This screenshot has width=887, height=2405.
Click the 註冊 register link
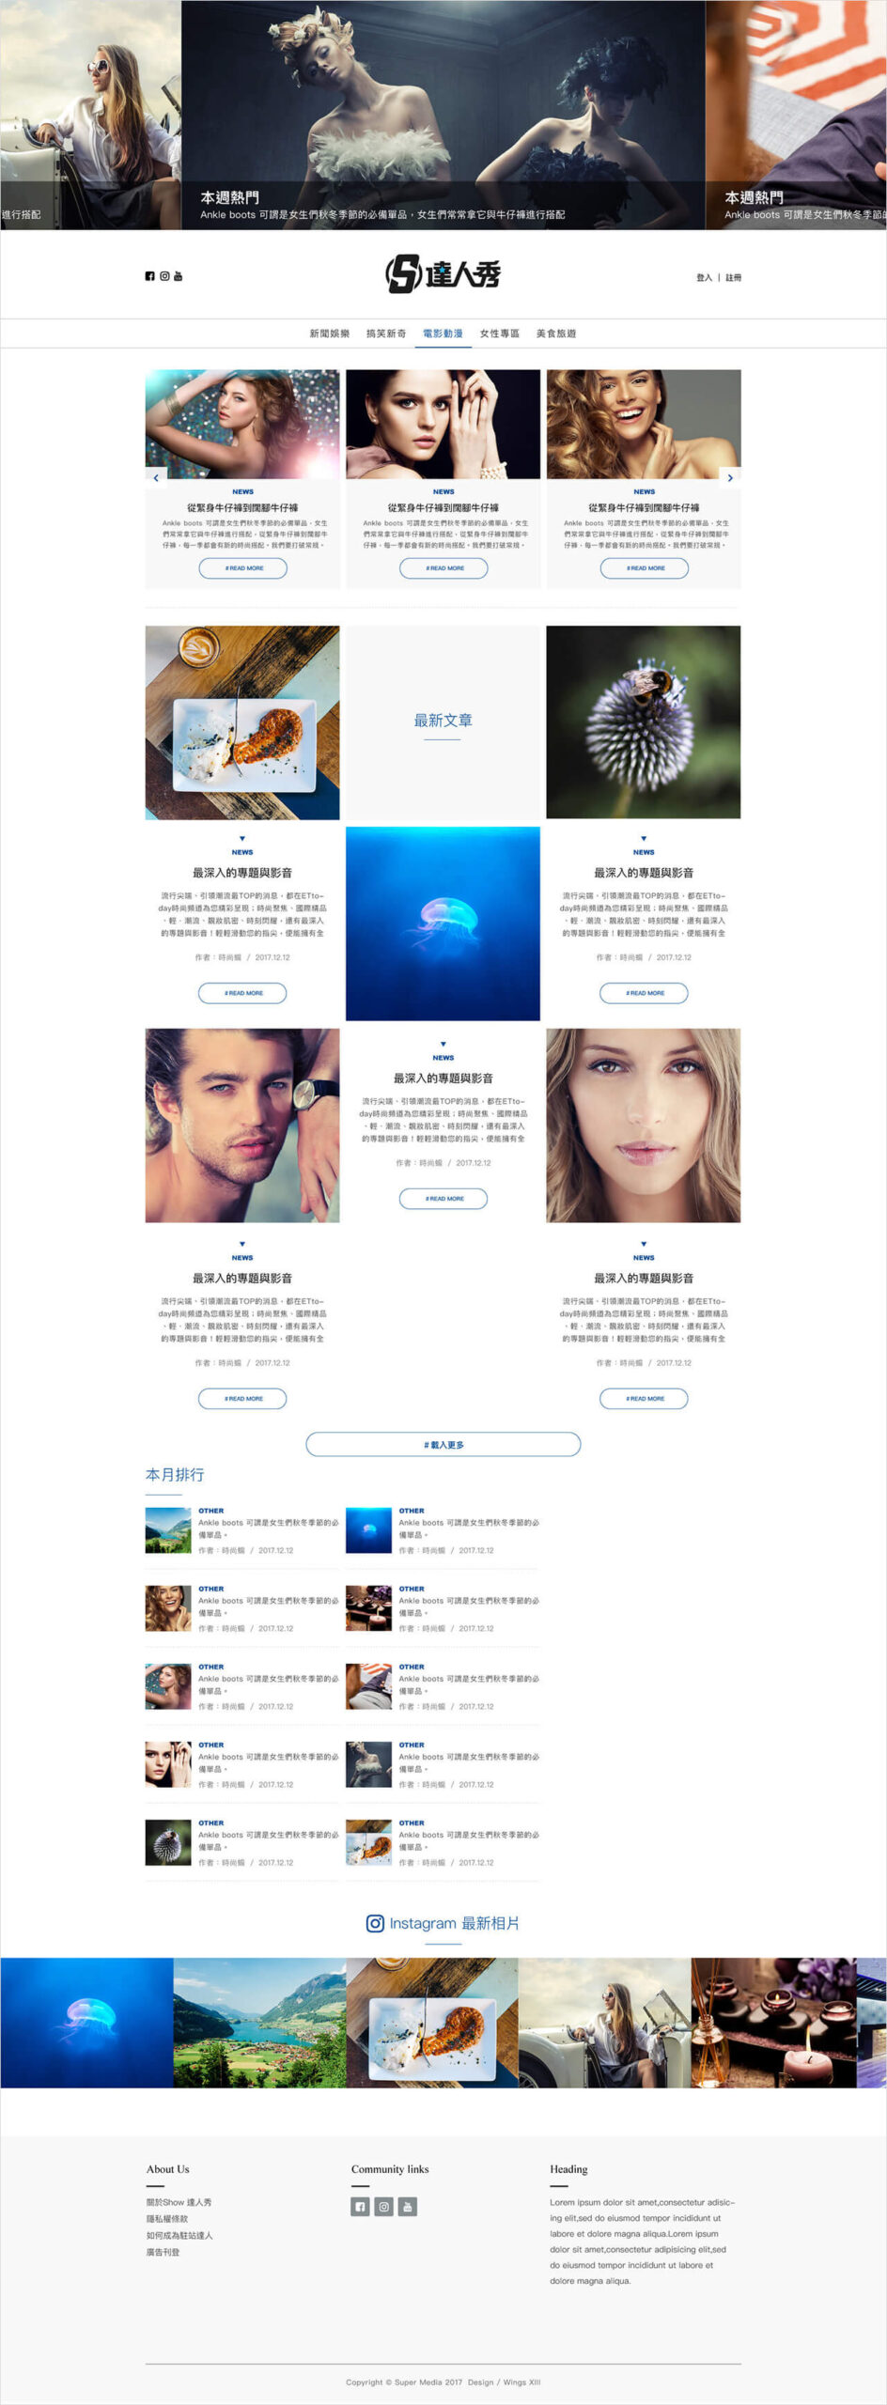pyautogui.click(x=733, y=277)
